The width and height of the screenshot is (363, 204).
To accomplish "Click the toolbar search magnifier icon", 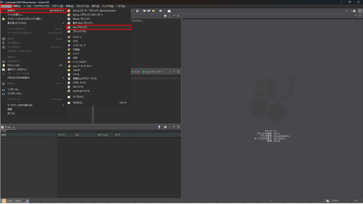I will click(x=347, y=11).
